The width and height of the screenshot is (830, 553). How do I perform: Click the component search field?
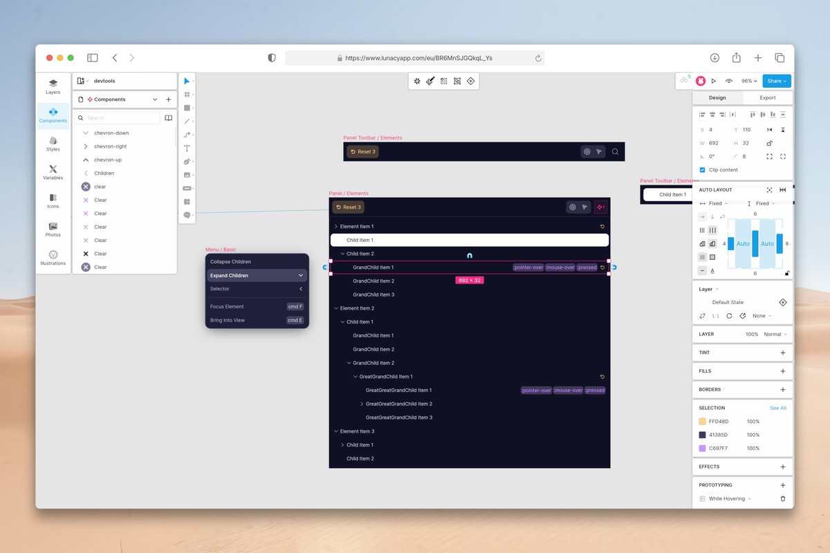click(118, 118)
